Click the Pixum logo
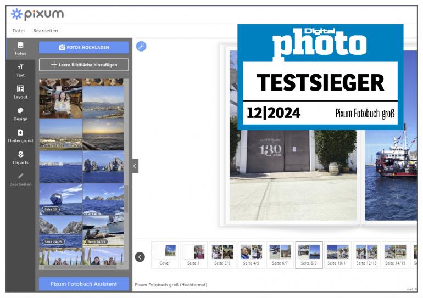Screen dimensions: 423x298 click(x=37, y=14)
